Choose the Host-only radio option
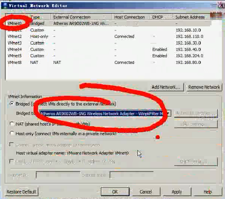 12,133
